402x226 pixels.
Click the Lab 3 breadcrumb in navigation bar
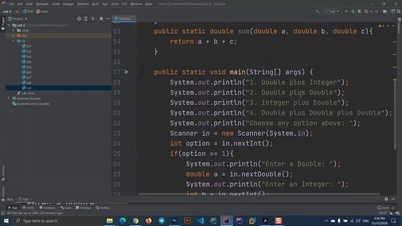click(x=7, y=11)
